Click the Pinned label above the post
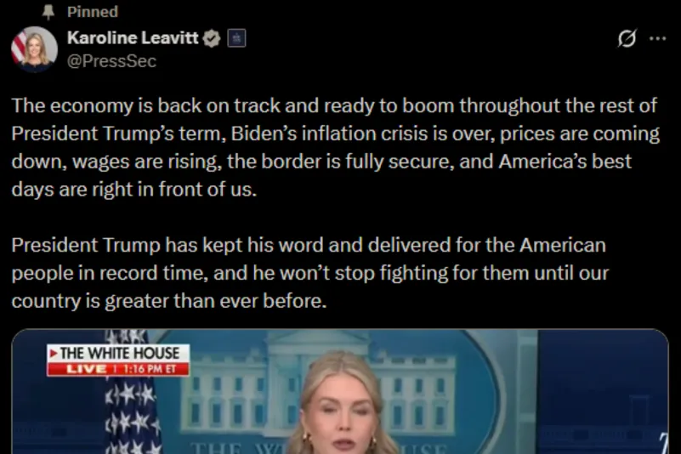Viewport: 681px width, 454px height. point(93,12)
